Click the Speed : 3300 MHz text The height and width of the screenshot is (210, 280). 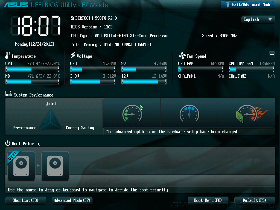pyautogui.click(x=220, y=36)
